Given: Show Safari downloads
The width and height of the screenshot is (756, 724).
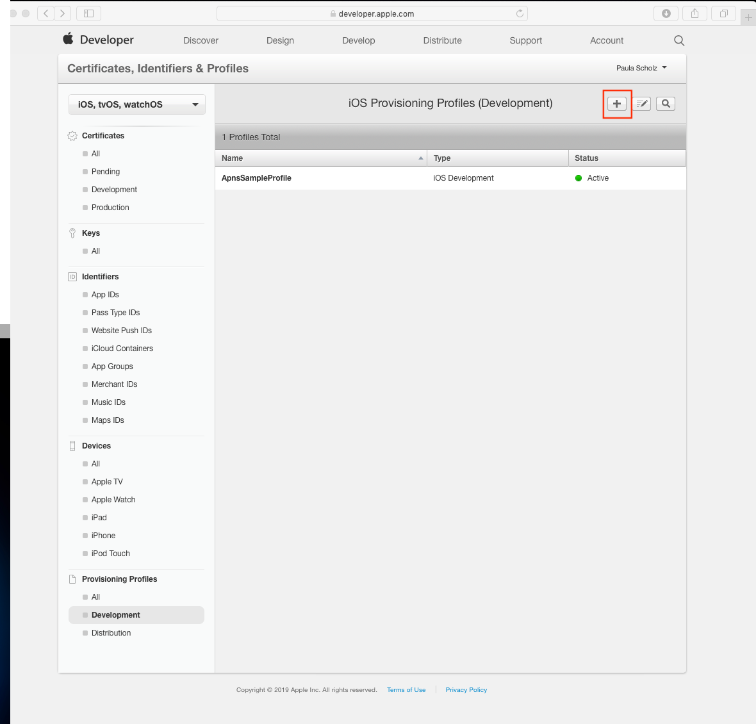Looking at the screenshot, I should coord(666,13).
